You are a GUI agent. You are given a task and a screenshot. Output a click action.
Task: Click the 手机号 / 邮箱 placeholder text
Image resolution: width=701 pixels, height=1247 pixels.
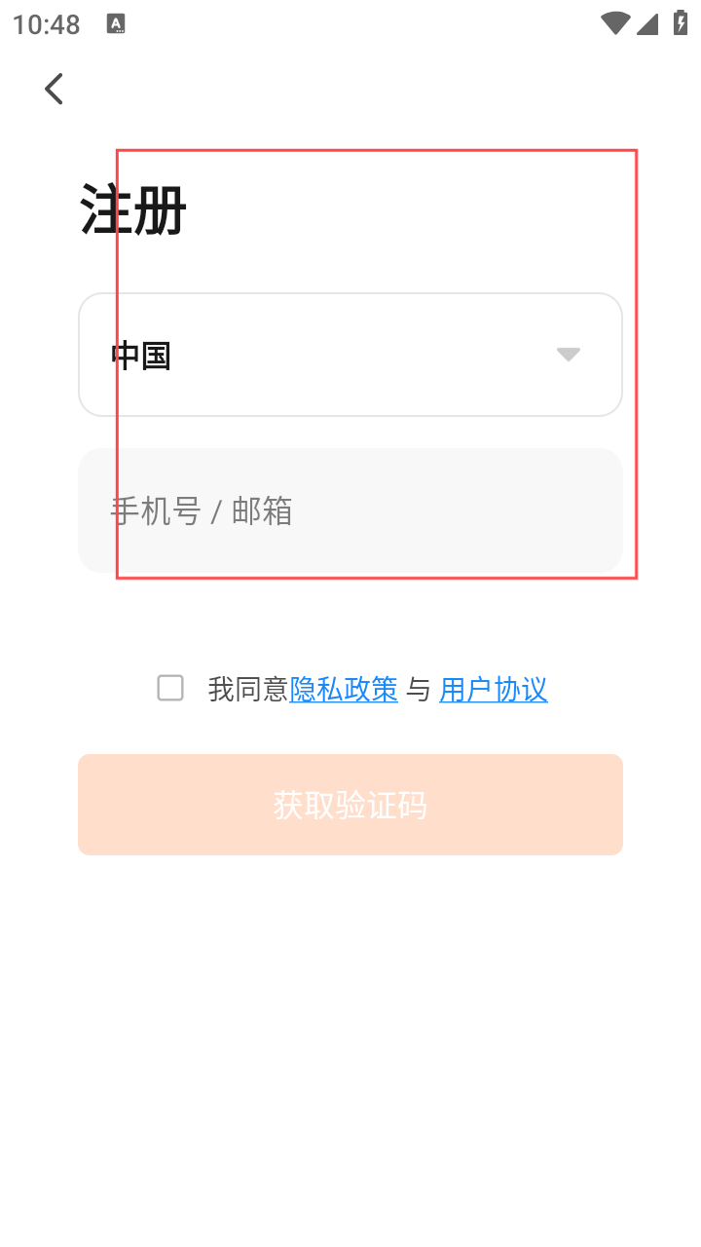[x=202, y=510]
